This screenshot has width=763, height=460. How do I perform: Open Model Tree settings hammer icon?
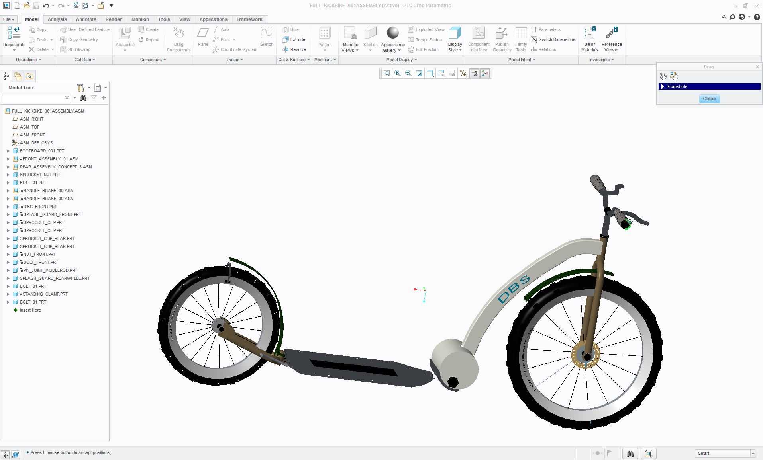(x=80, y=88)
